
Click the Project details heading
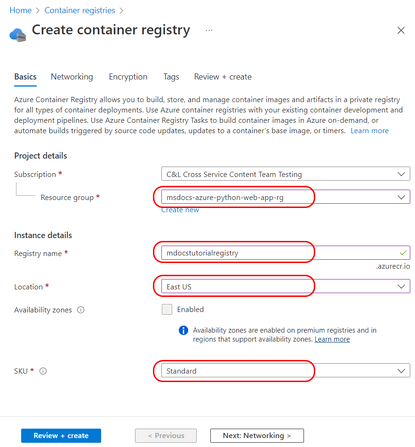pyautogui.click(x=40, y=156)
